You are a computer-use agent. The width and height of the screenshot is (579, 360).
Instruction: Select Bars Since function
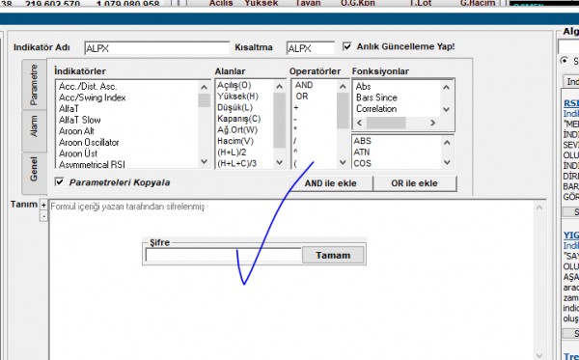click(x=376, y=97)
